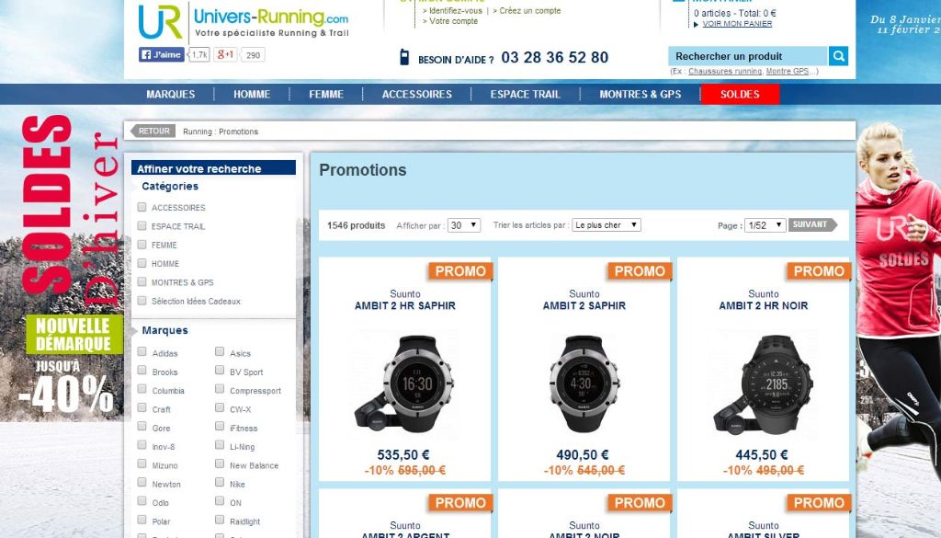Select the red SOLDES menu tab
Screen dimensions: 941x538
point(740,95)
